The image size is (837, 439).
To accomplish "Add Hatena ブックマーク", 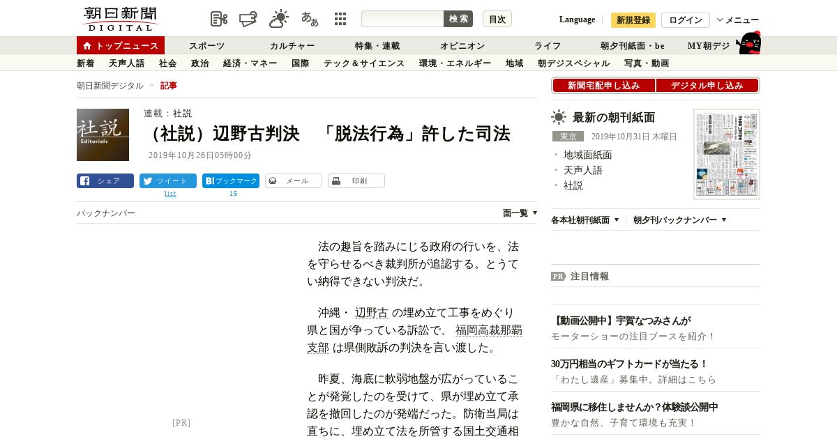I will click(231, 180).
